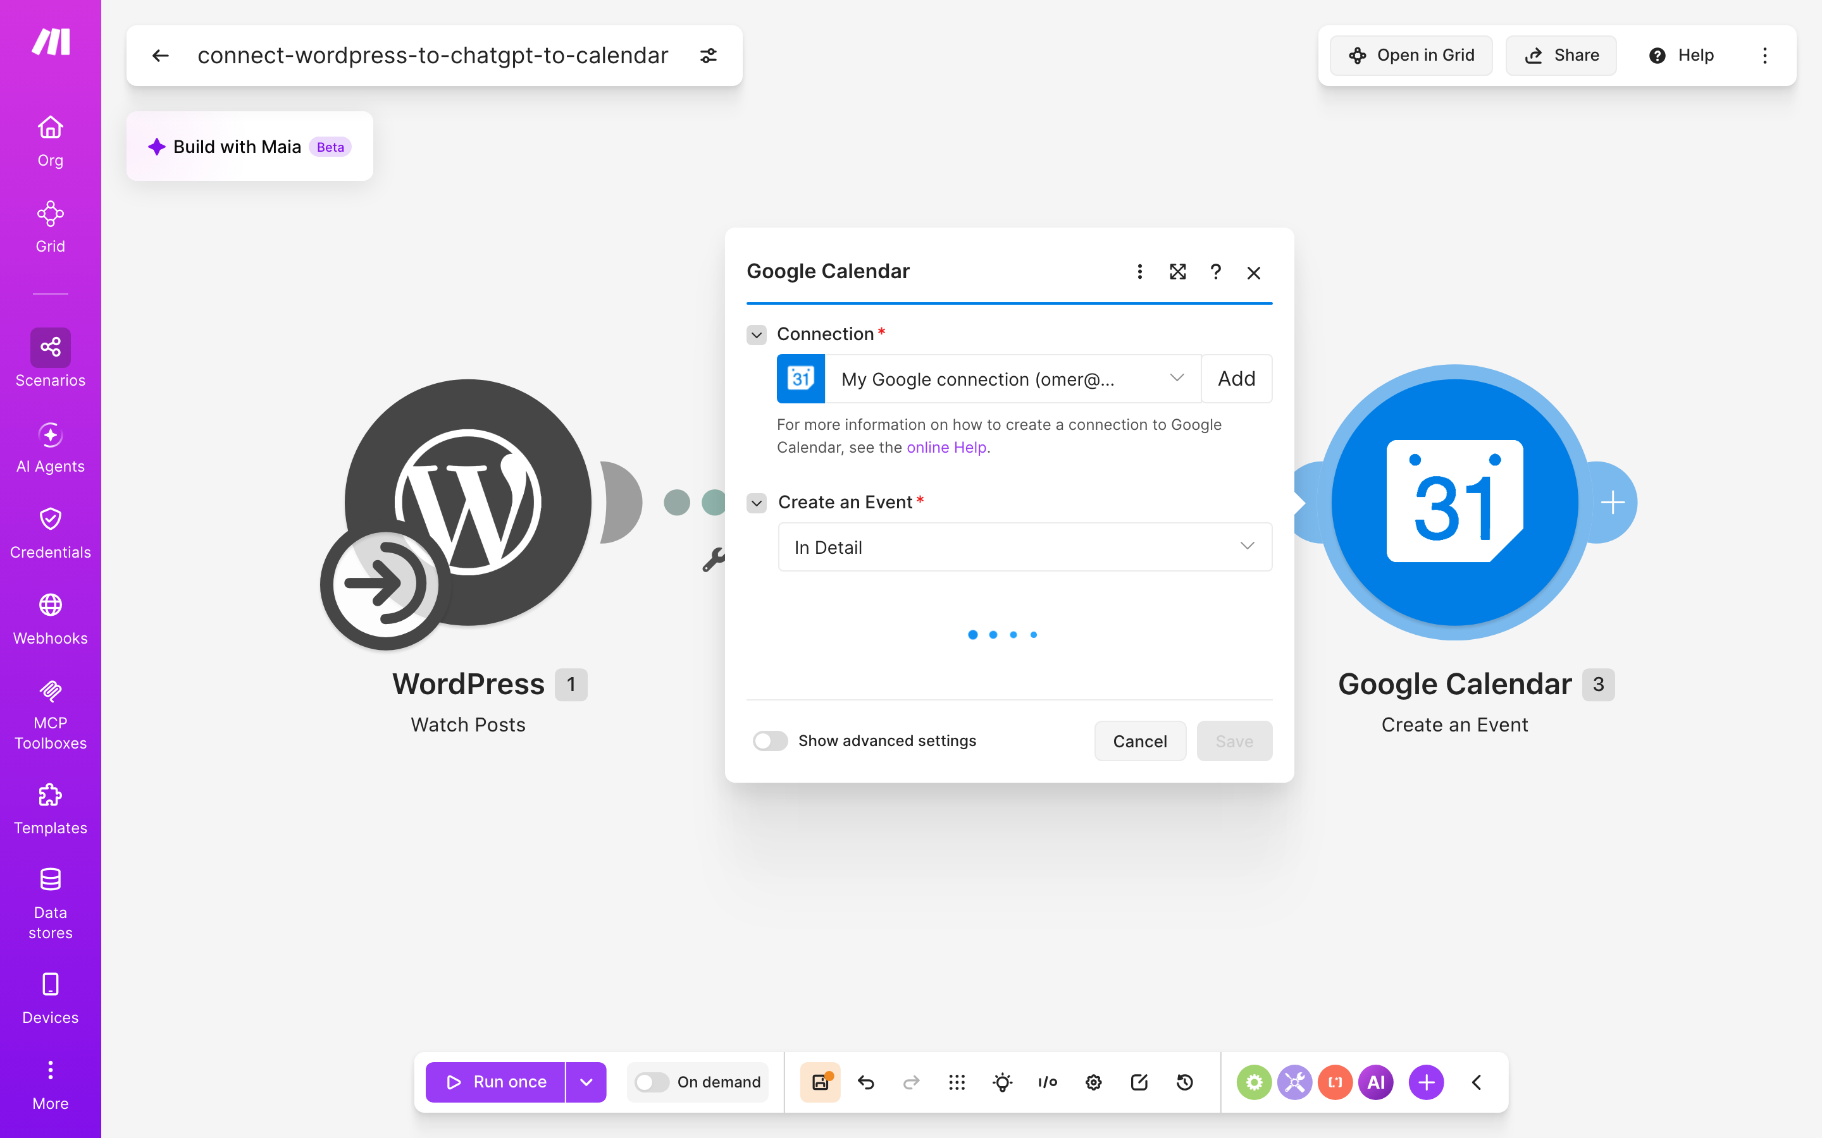This screenshot has height=1138, width=1822.
Task: Toggle Show advanced settings
Action: click(x=770, y=740)
